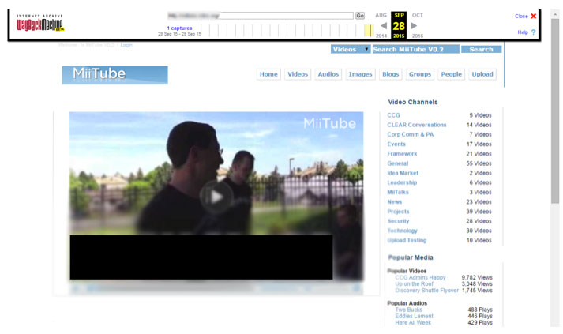Open CCG Admins Happy popular video

(x=420, y=278)
